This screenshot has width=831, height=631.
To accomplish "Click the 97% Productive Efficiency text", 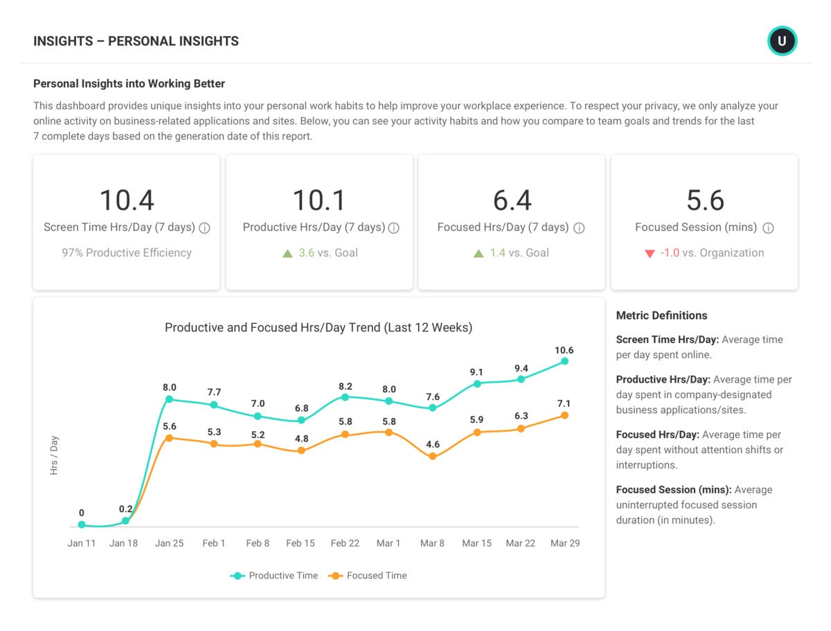I will click(127, 253).
